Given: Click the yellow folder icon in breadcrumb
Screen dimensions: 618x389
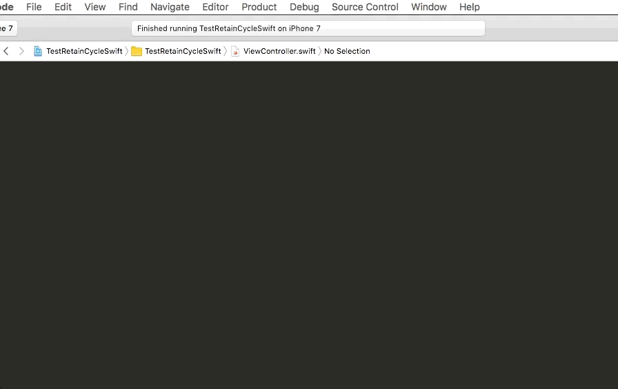Looking at the screenshot, I should coord(137,51).
